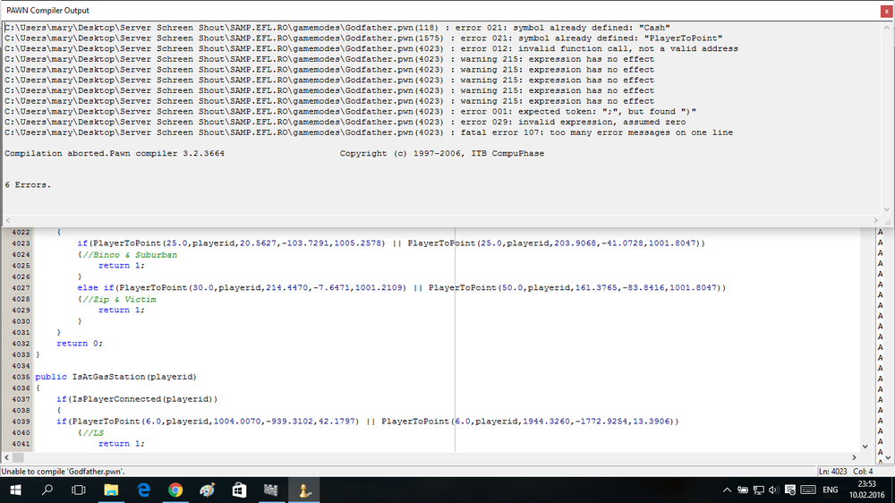Click "6 Errors." summary text
The image size is (895, 503).
(x=28, y=184)
